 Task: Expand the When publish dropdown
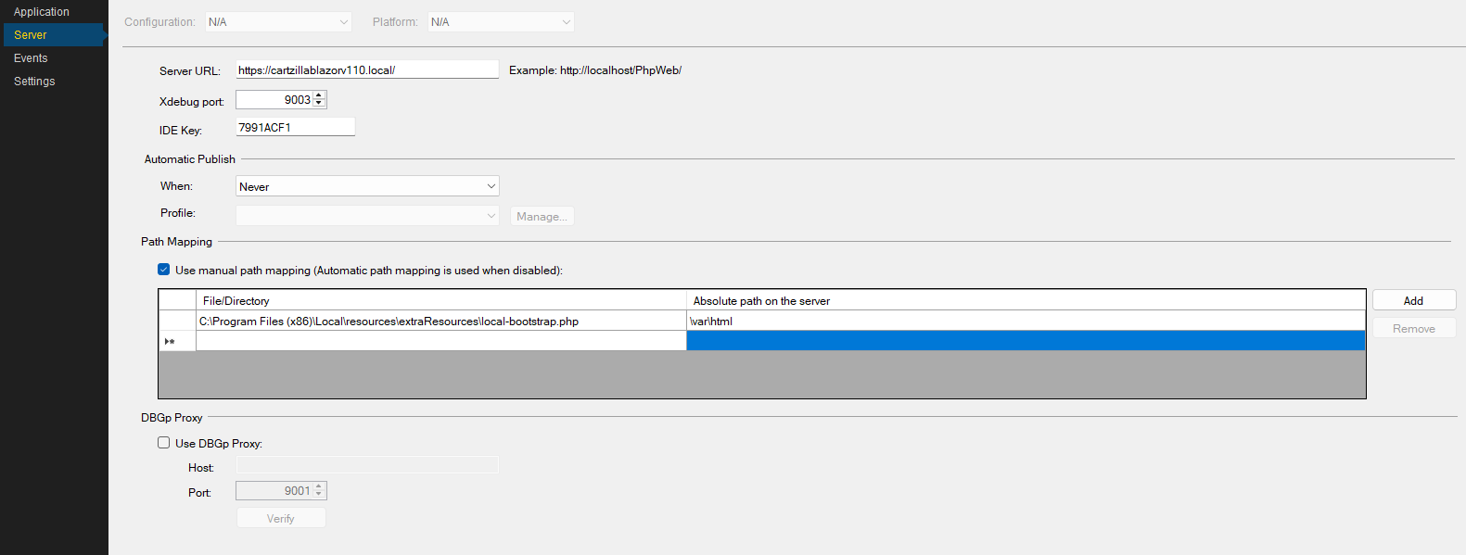pyautogui.click(x=367, y=186)
